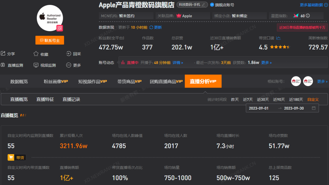Click the 377 works count
The height and width of the screenshot is (185, 329).
pyautogui.click(x=147, y=47)
